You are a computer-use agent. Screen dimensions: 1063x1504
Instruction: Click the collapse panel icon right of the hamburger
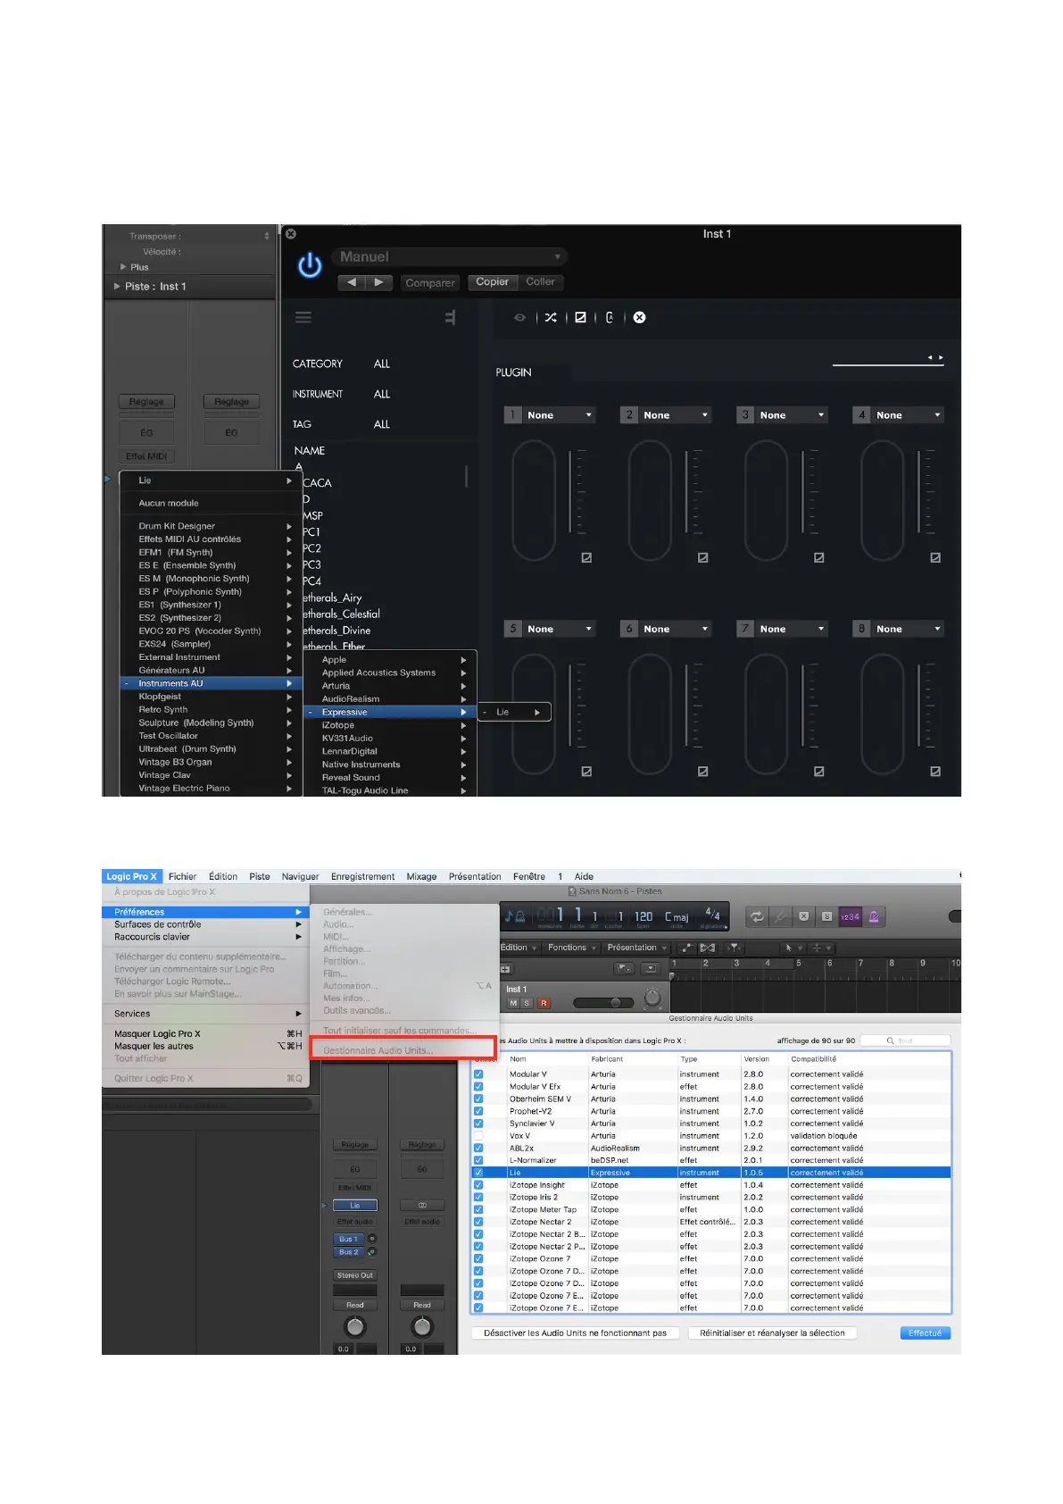(x=450, y=317)
